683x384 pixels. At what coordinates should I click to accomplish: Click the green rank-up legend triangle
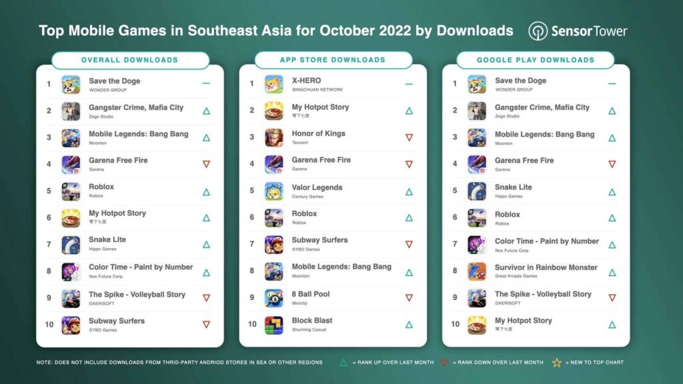point(344,362)
